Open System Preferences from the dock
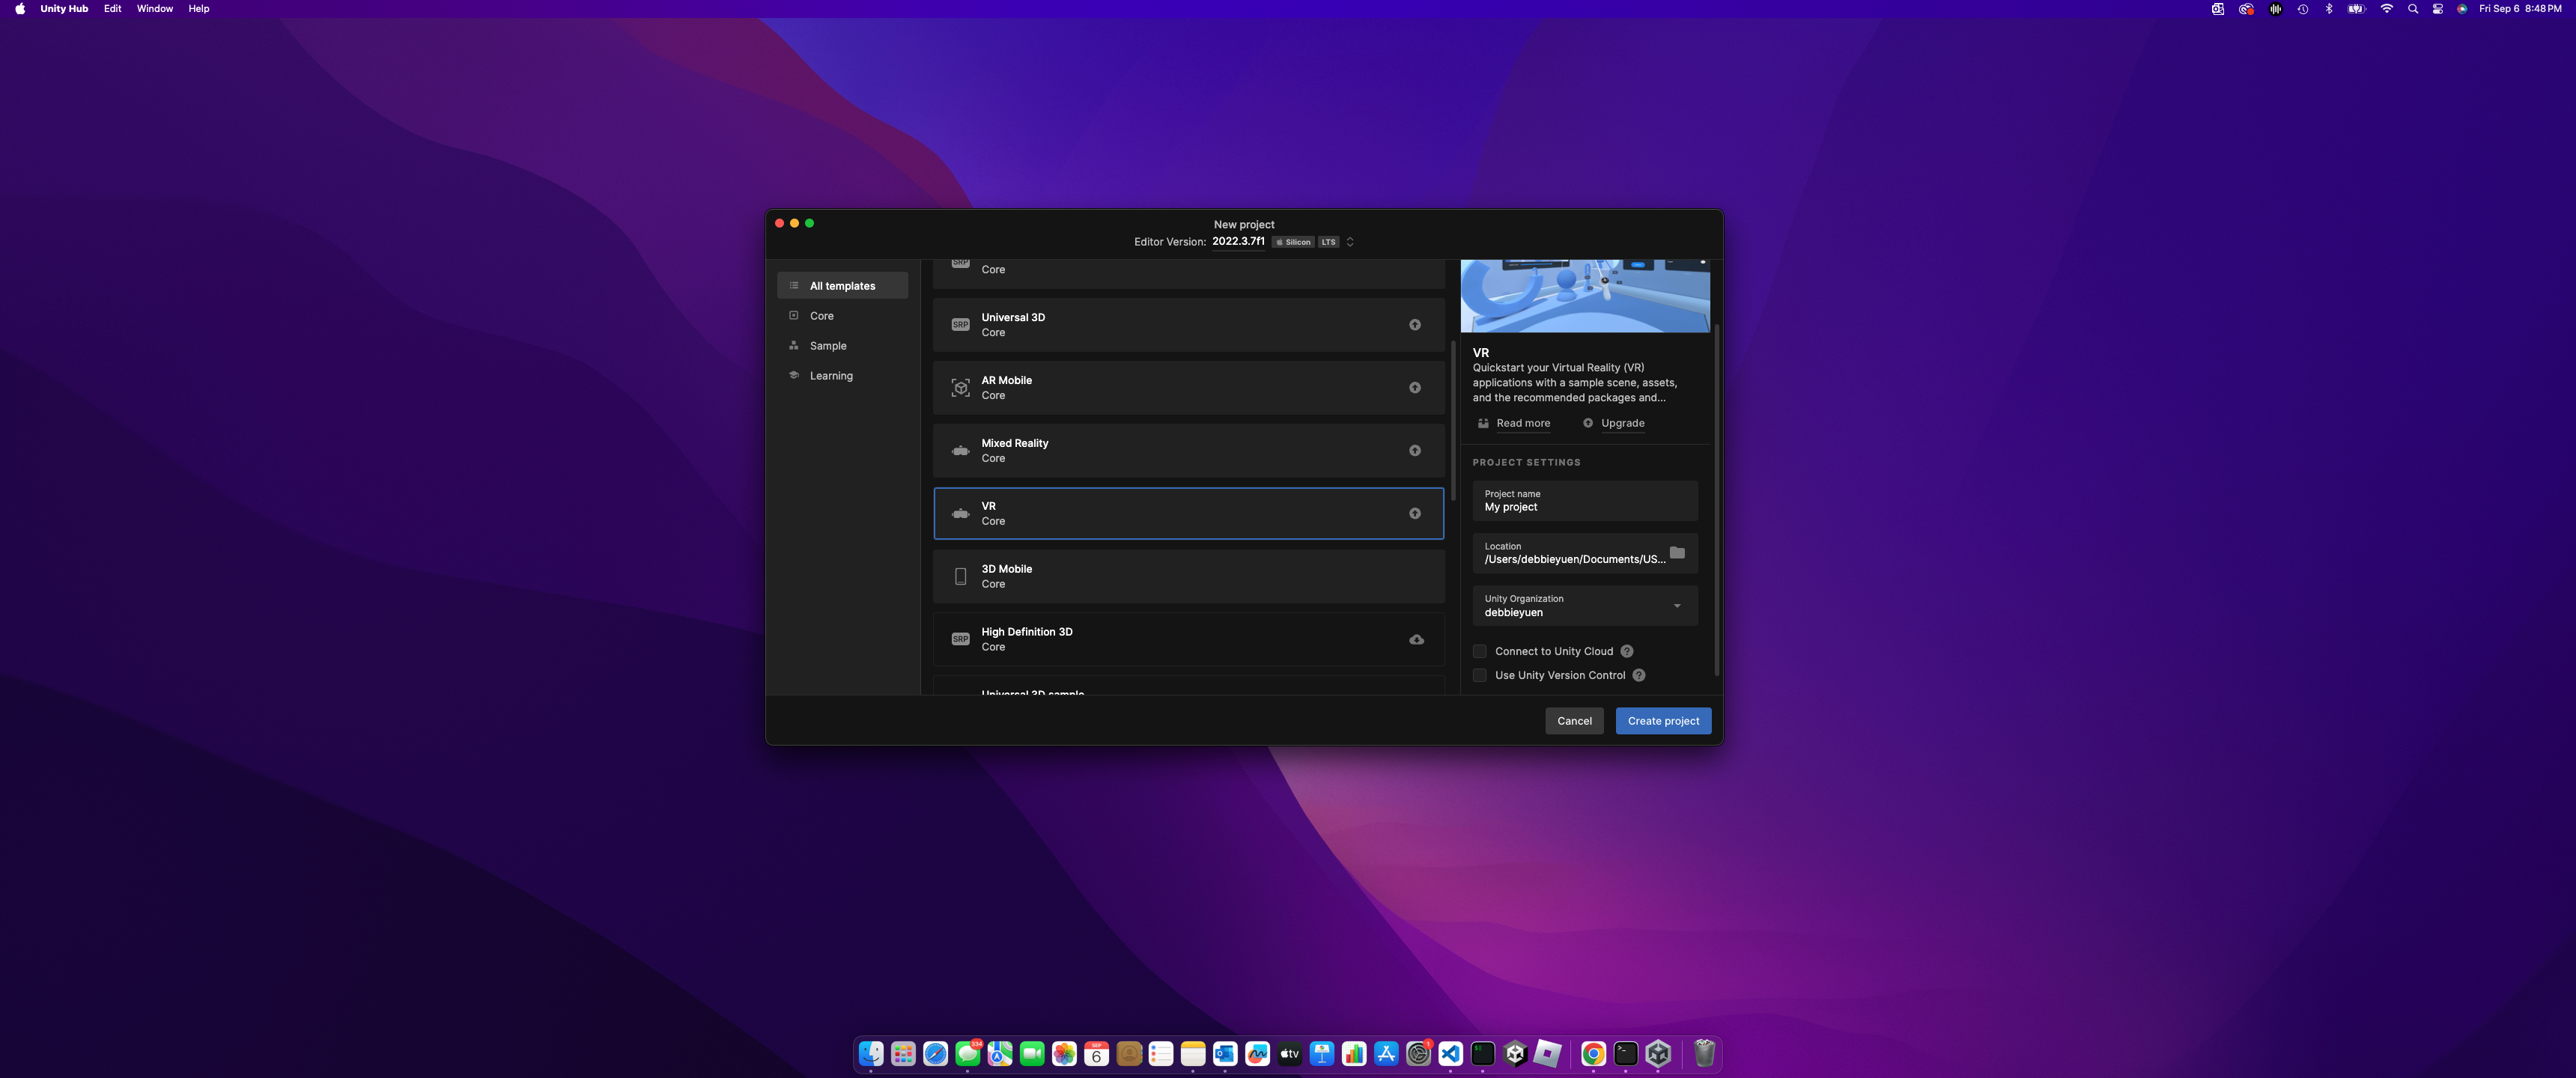The height and width of the screenshot is (1078, 2576). coord(1418,1053)
